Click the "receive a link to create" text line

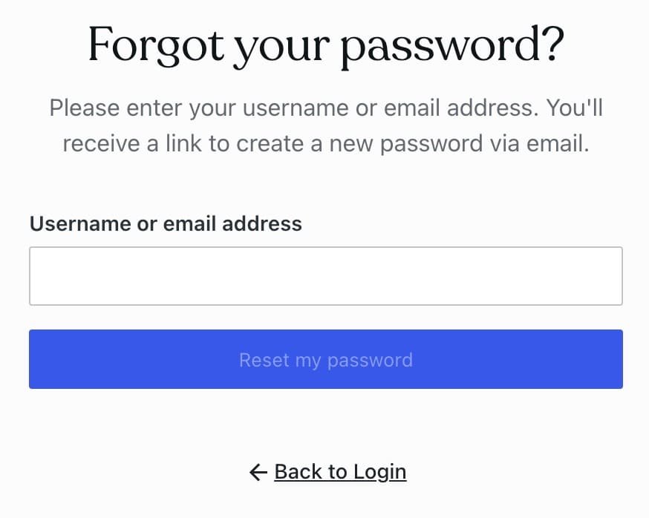click(325, 144)
